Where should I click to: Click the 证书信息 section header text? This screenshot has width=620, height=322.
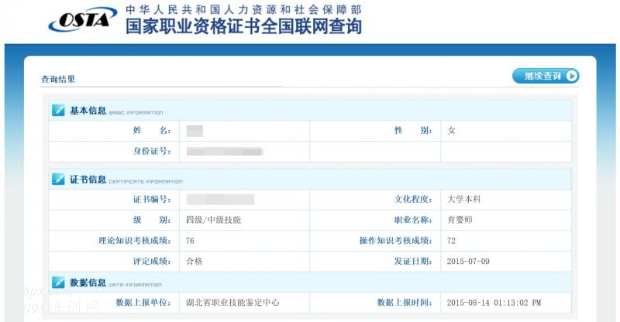click(x=88, y=180)
